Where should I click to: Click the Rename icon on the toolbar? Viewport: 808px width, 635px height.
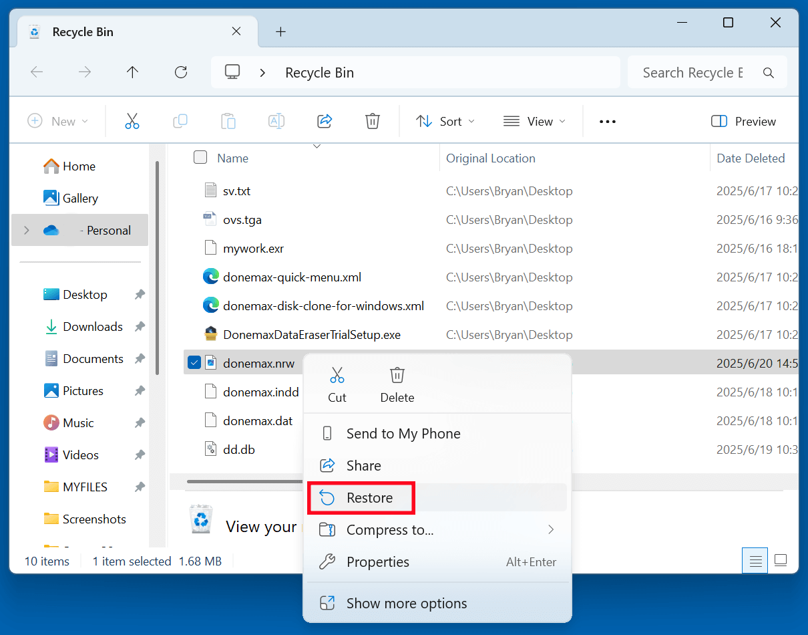[276, 121]
